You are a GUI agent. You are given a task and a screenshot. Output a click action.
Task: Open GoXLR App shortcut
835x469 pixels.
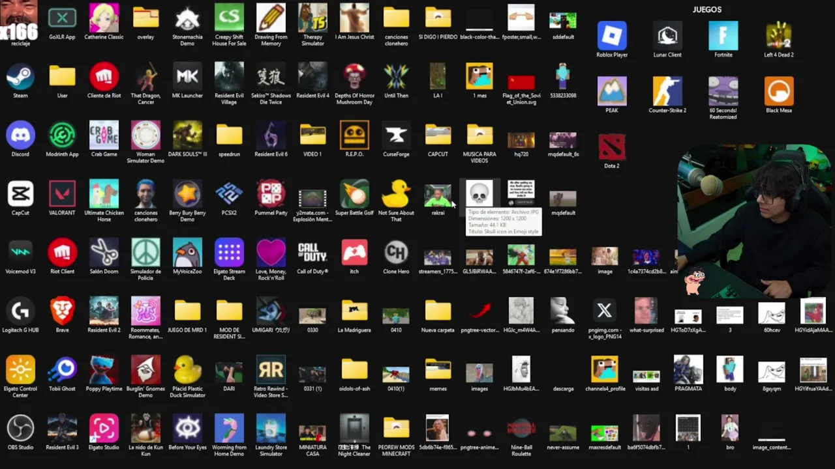62,18
